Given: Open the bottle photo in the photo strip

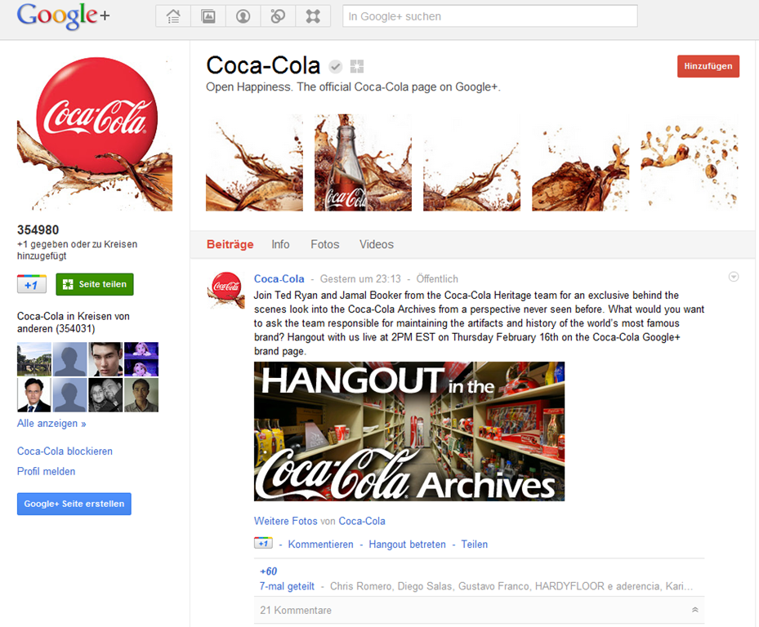Looking at the screenshot, I should click(x=363, y=162).
